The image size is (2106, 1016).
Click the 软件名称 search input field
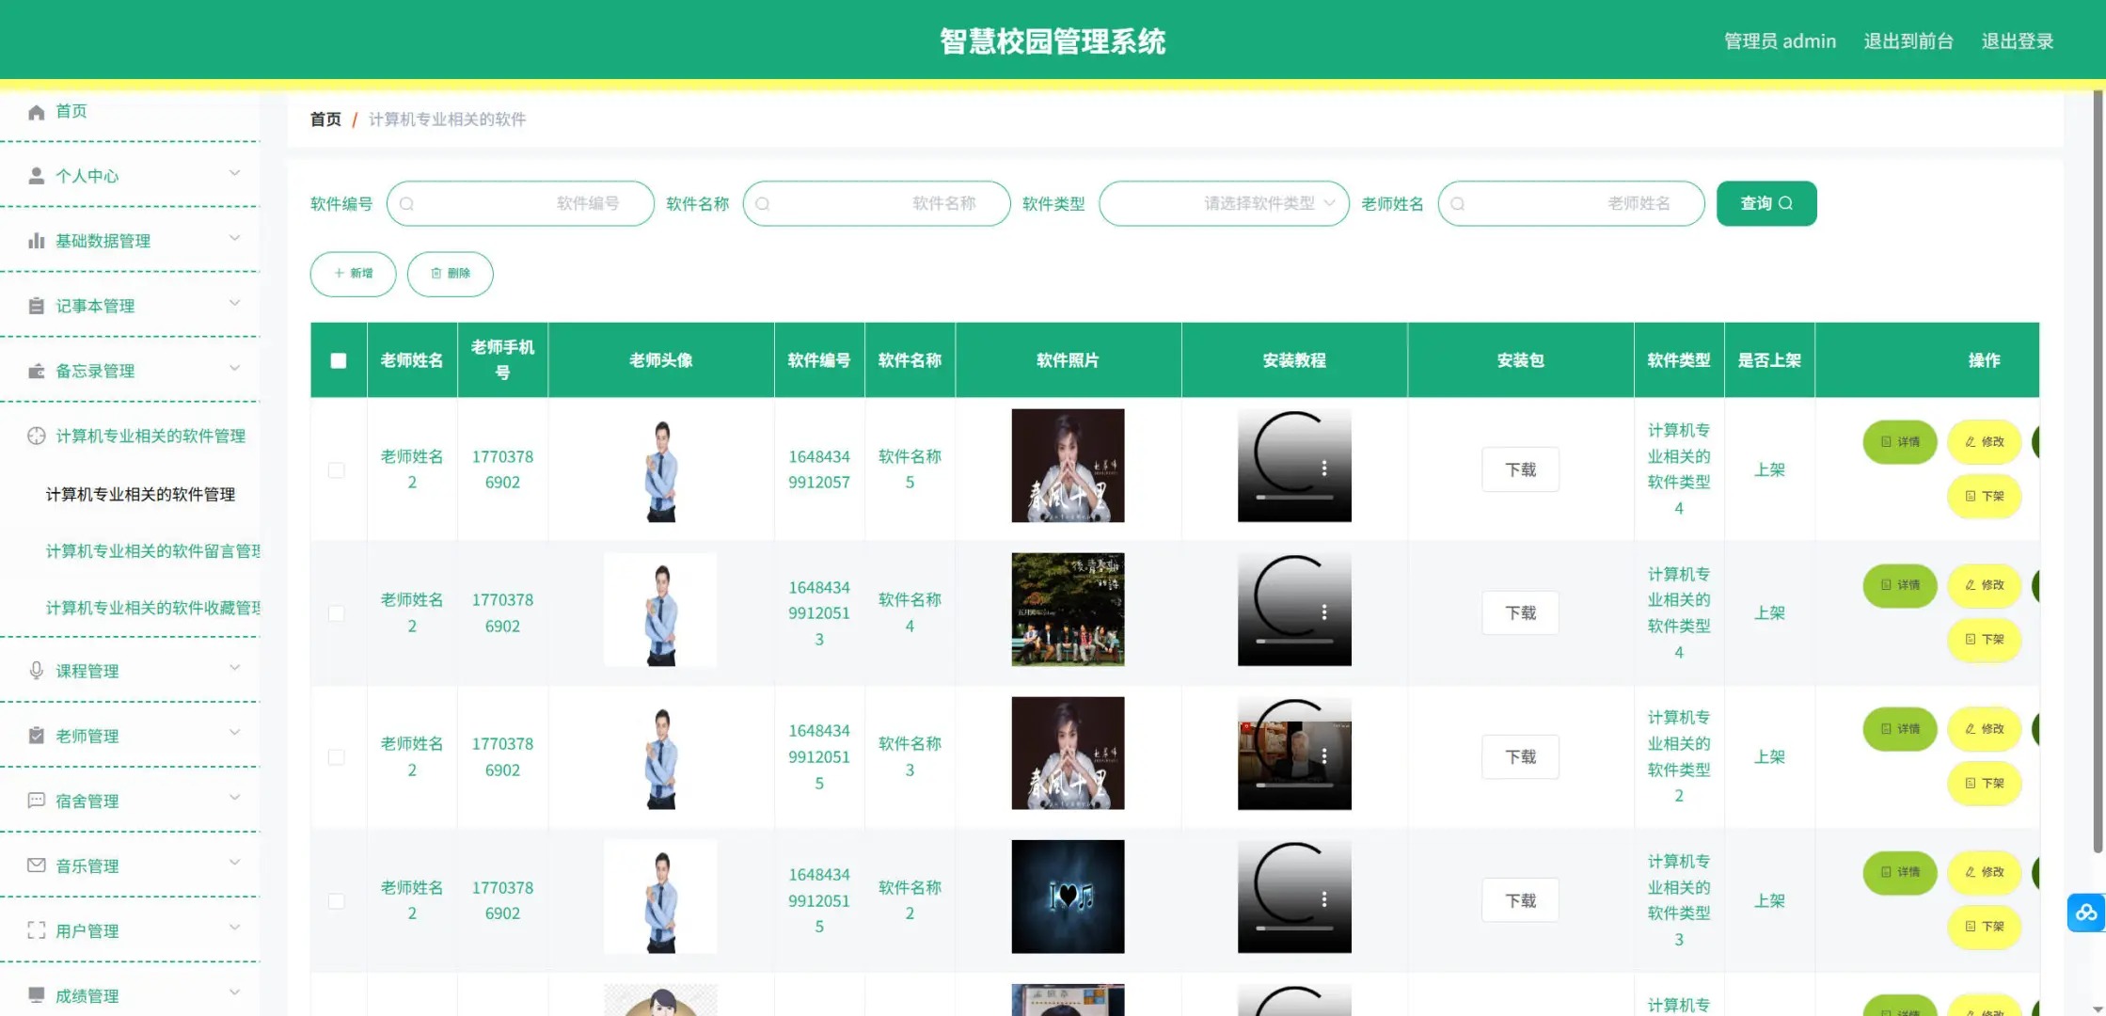[876, 203]
